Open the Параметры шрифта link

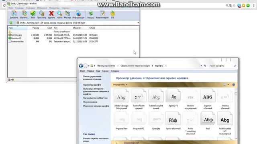click(92, 85)
